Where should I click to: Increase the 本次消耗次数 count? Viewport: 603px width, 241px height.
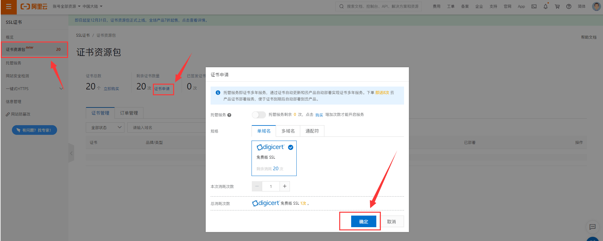pos(285,186)
